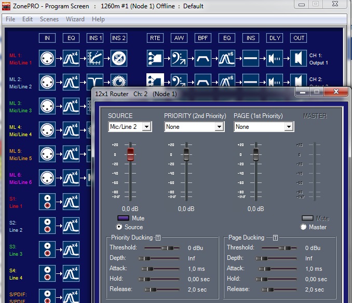Select the Master radio button
This screenshot has width=352, height=303.
(304, 227)
